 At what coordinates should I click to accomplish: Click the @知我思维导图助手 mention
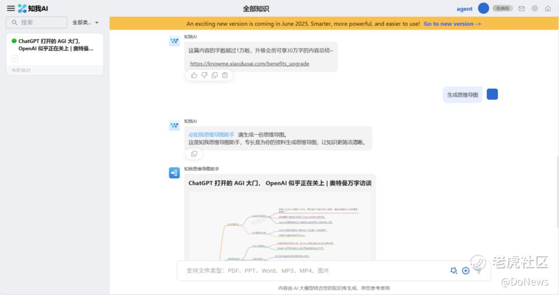(211, 135)
